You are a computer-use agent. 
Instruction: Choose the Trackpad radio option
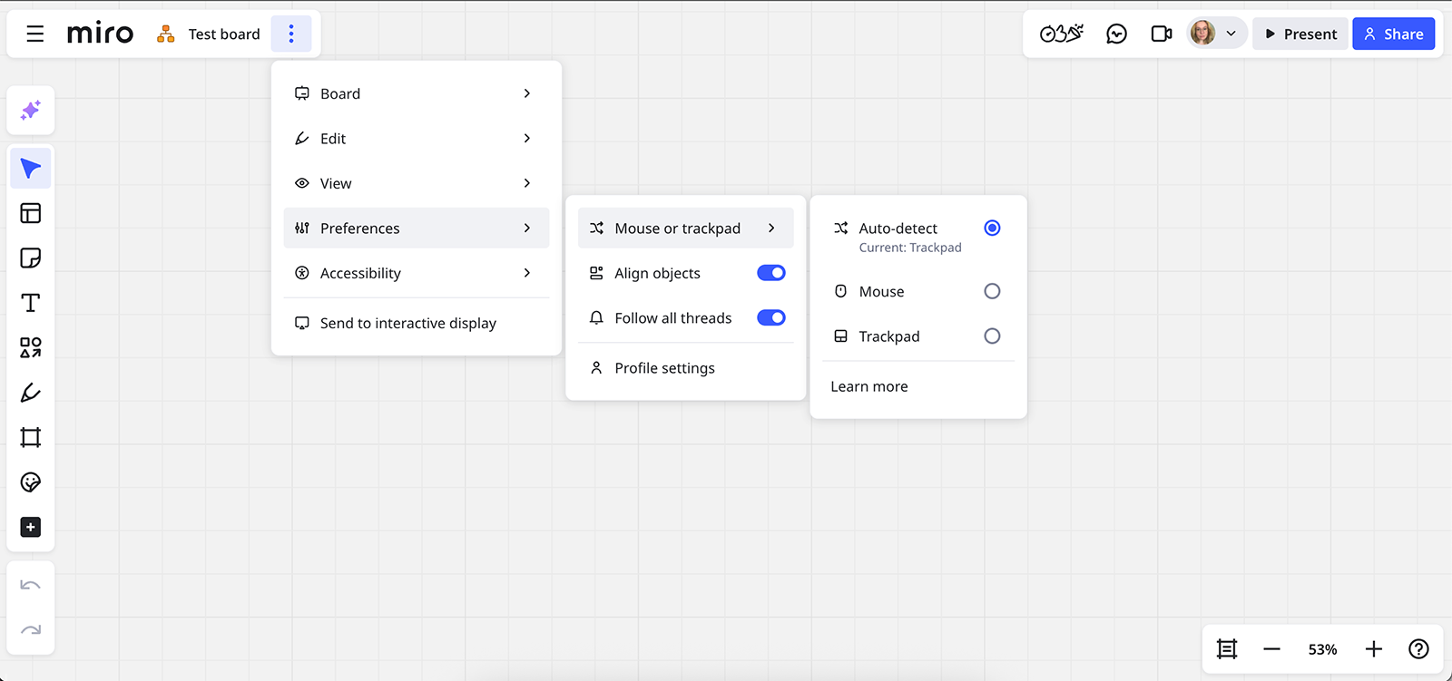992,336
